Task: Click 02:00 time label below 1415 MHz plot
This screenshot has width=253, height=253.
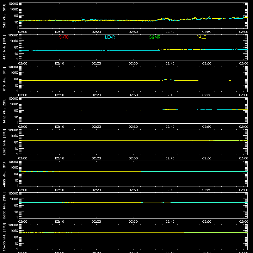Action: tap(23, 127)
